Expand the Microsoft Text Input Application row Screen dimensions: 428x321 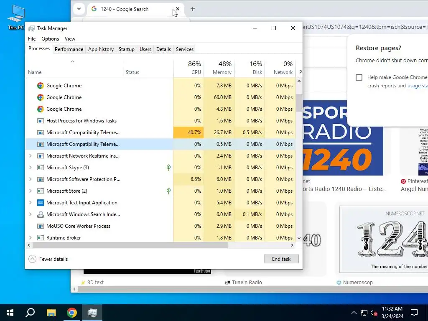[30, 203]
